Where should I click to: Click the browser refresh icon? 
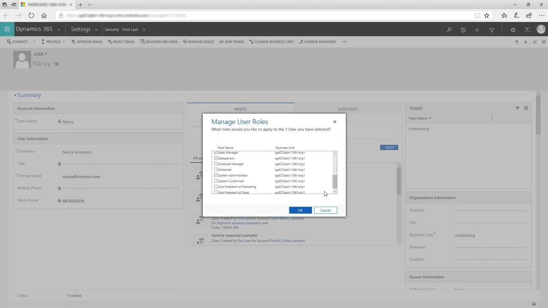31,15
